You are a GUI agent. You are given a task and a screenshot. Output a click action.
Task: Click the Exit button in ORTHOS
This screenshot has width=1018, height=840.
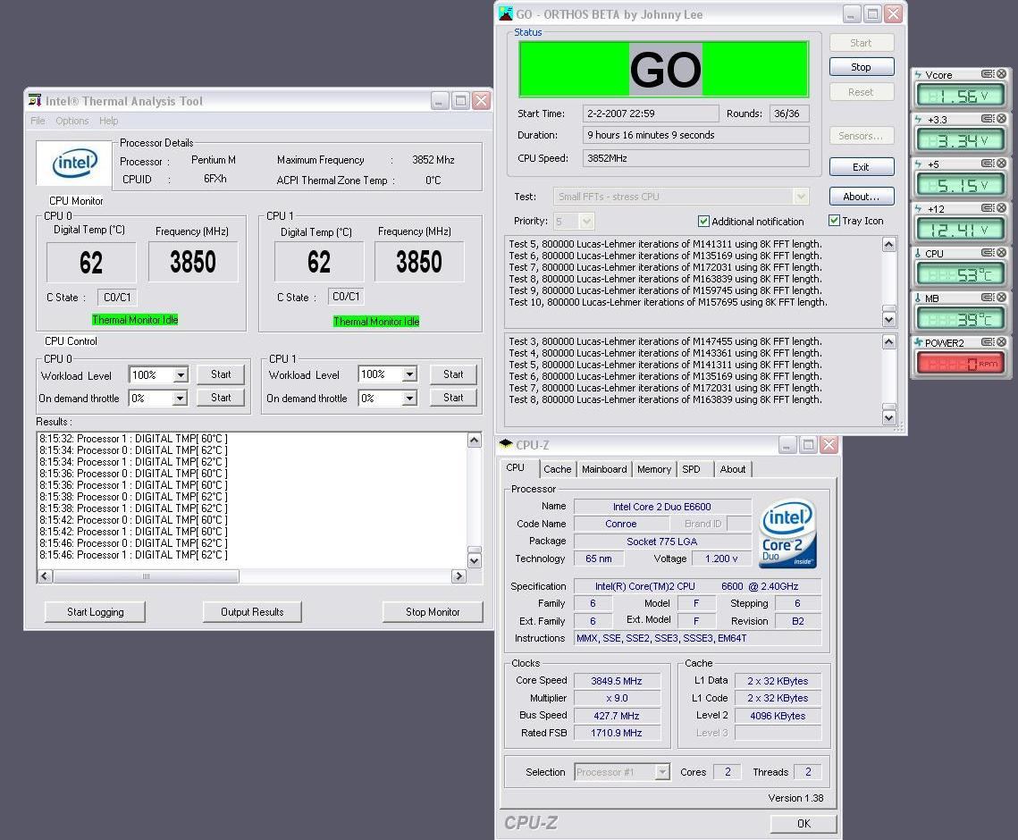click(x=861, y=167)
